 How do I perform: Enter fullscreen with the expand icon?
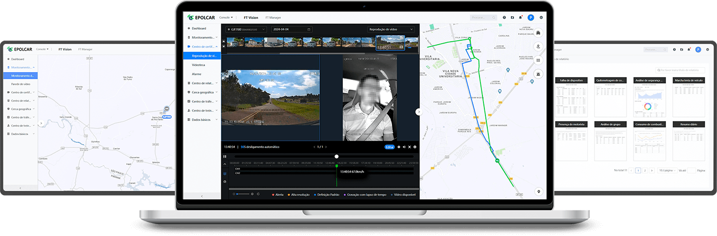[x=410, y=147]
